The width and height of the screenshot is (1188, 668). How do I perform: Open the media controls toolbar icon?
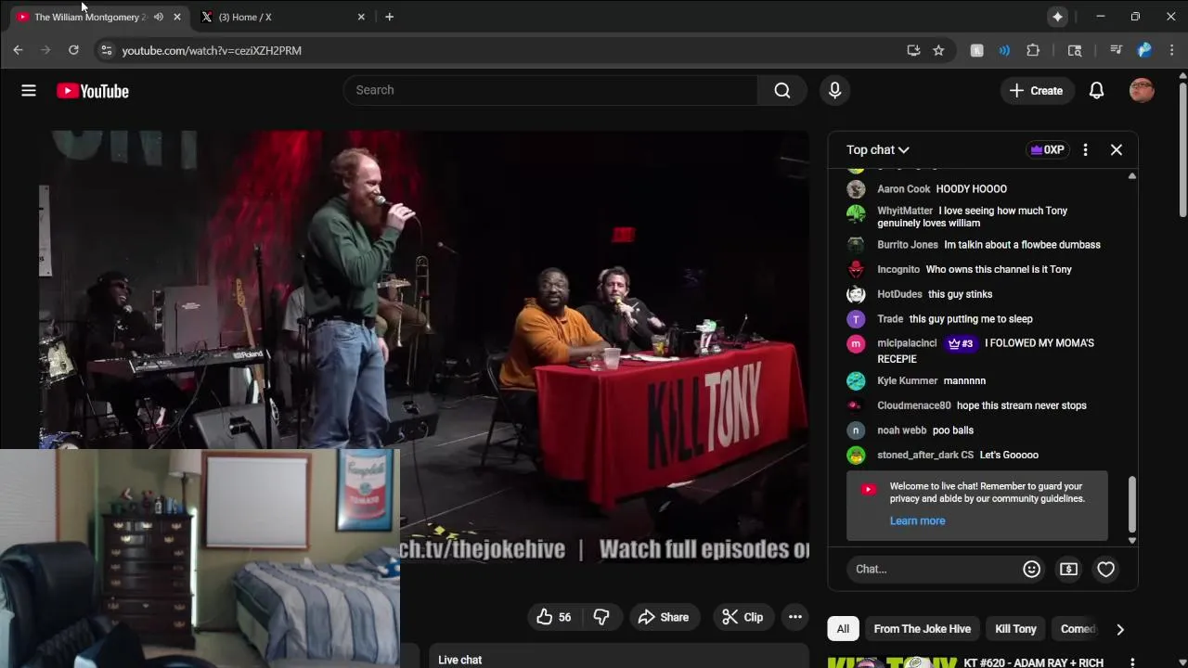[1117, 50]
